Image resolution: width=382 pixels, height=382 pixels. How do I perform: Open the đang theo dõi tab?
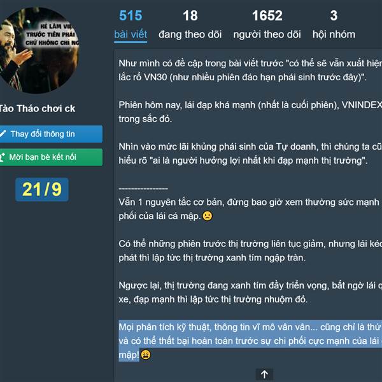coord(190,34)
